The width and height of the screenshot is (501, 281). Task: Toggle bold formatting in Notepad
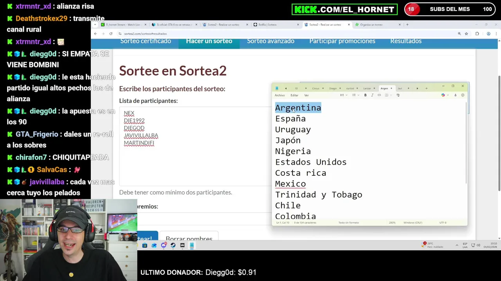(365, 95)
